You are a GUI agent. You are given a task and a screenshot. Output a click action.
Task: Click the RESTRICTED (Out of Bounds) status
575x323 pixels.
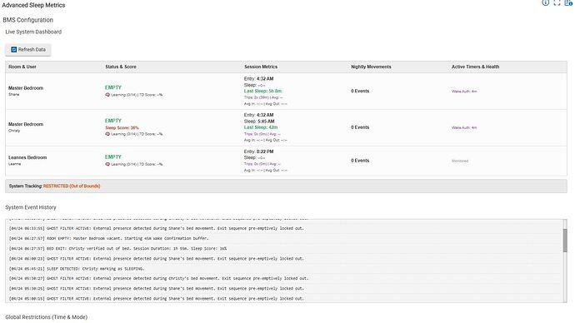click(72, 186)
